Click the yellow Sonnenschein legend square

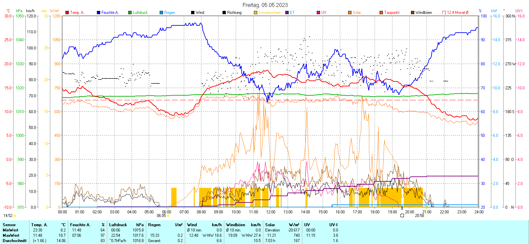256,13
